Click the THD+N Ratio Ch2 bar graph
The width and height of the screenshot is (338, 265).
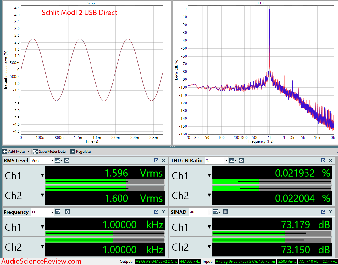272,189
